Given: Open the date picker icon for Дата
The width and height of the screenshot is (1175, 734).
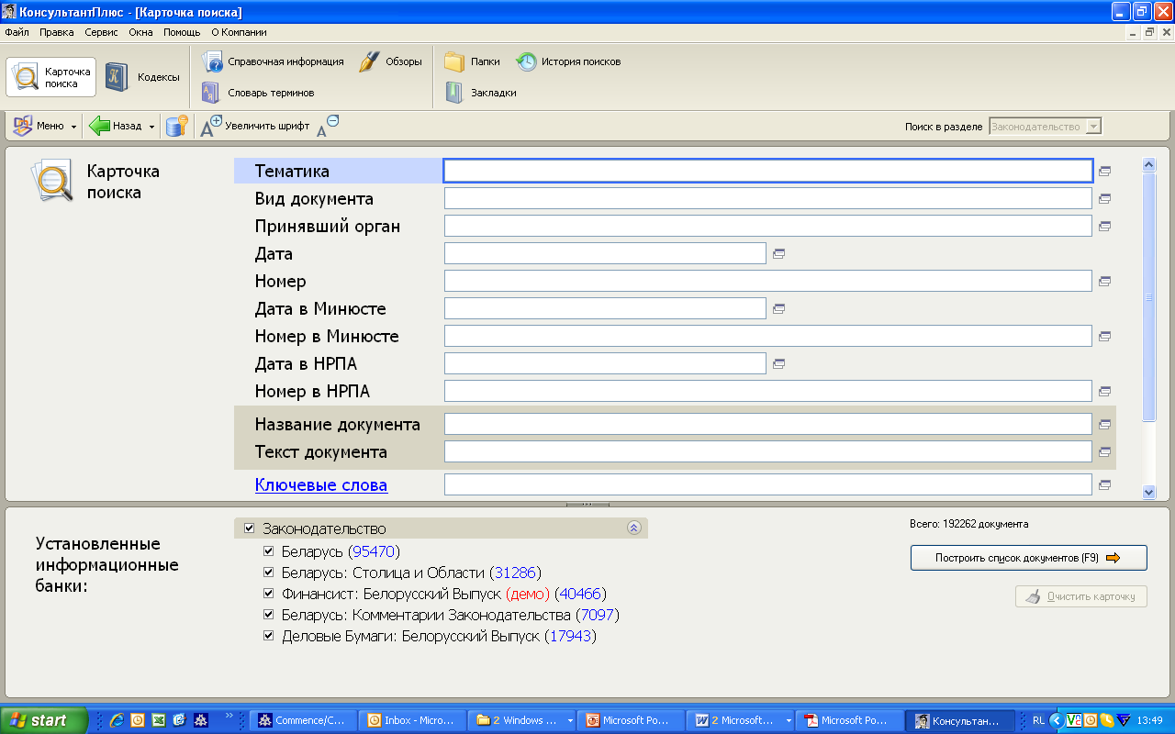Looking at the screenshot, I should [778, 253].
